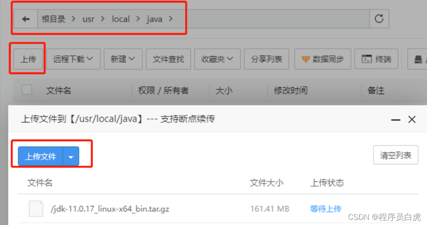The image size is (427, 225).
Task: Sort by 文件名 column header
Action: [x=59, y=90]
